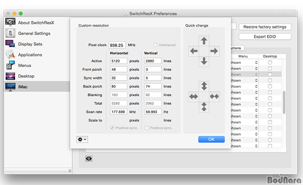Move picture left with Quick change arrow

(x=193, y=51)
